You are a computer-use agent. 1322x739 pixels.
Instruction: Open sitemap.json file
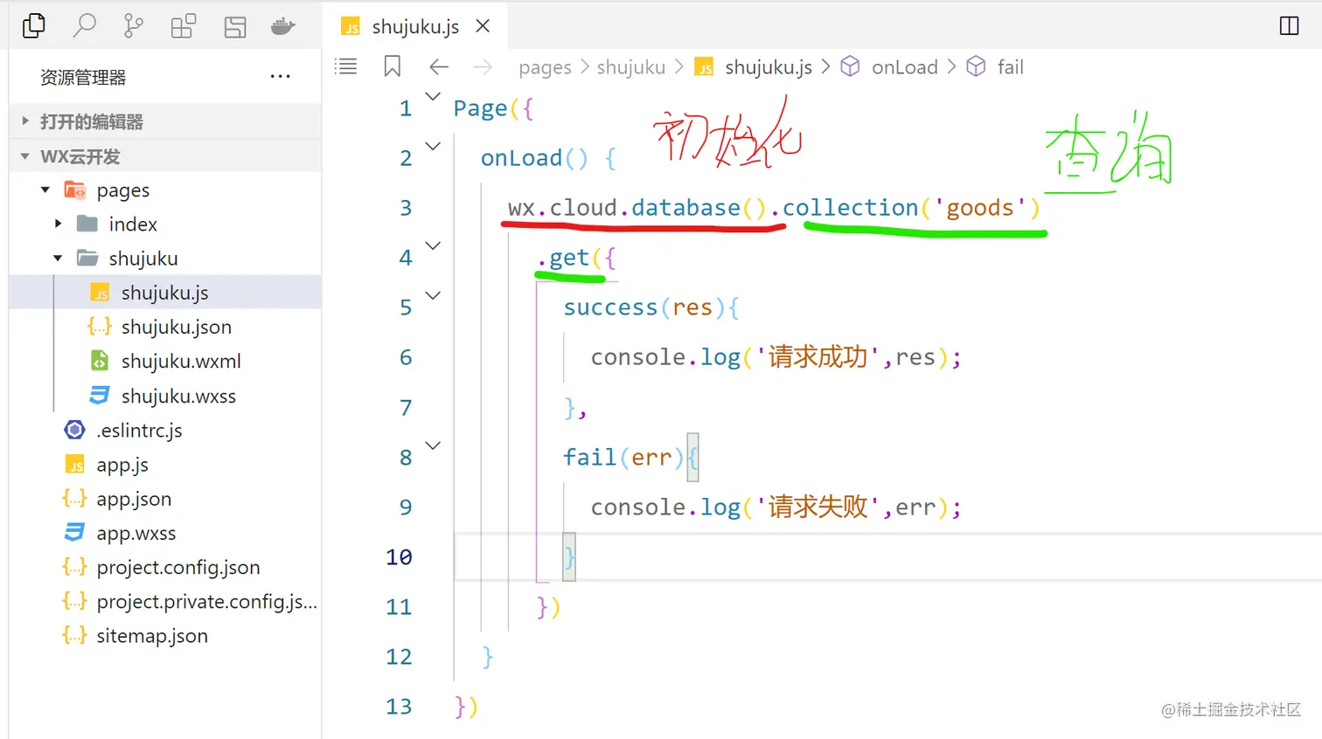(165, 636)
